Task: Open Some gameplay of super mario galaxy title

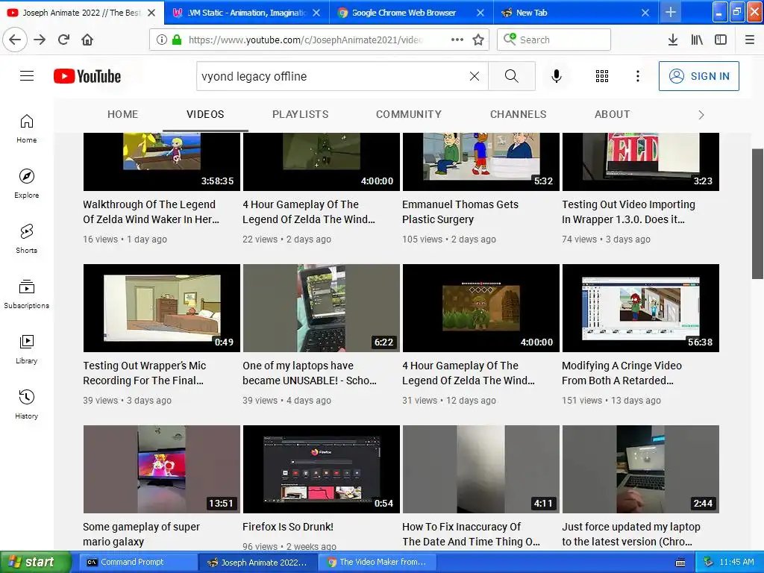Action: pos(141,534)
